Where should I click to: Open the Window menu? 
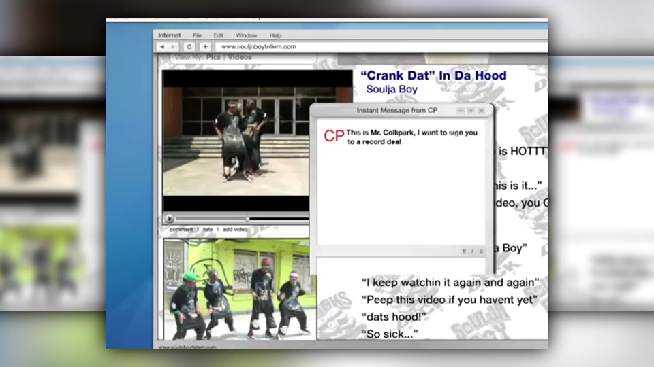pyautogui.click(x=247, y=35)
